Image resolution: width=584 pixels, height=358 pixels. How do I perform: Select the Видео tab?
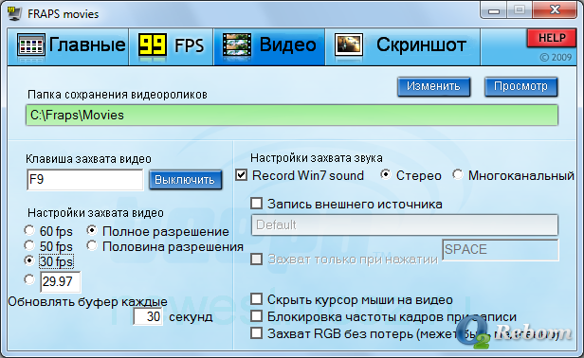click(x=269, y=47)
